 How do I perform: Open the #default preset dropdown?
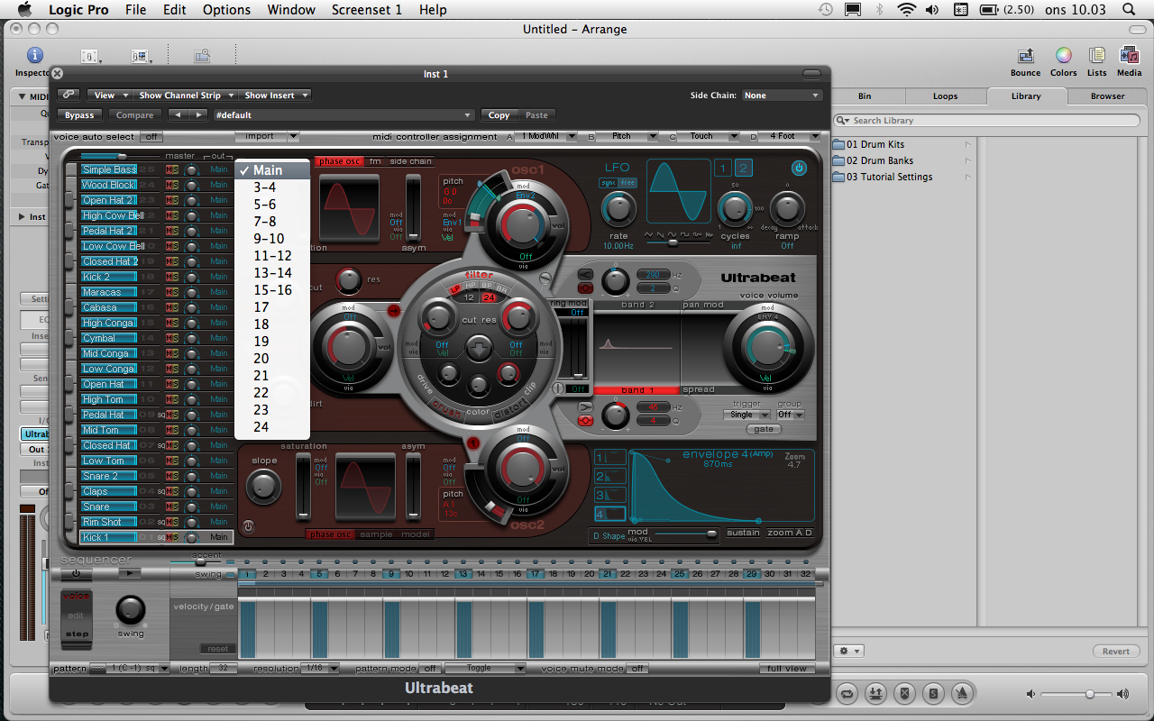click(343, 115)
